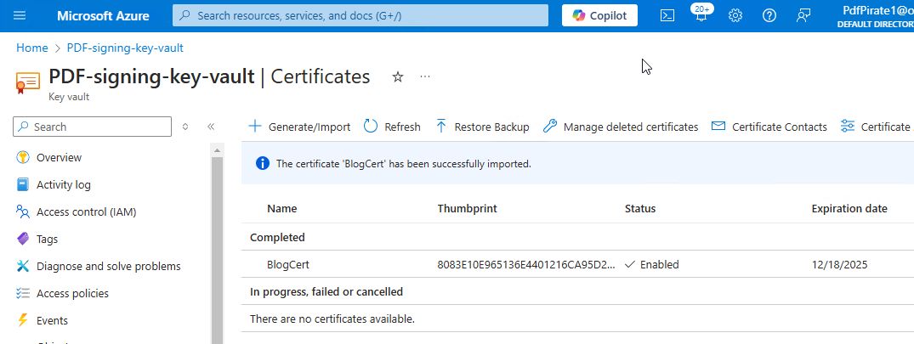
Task: Expand or collapse all menu groups
Action: 185,127
